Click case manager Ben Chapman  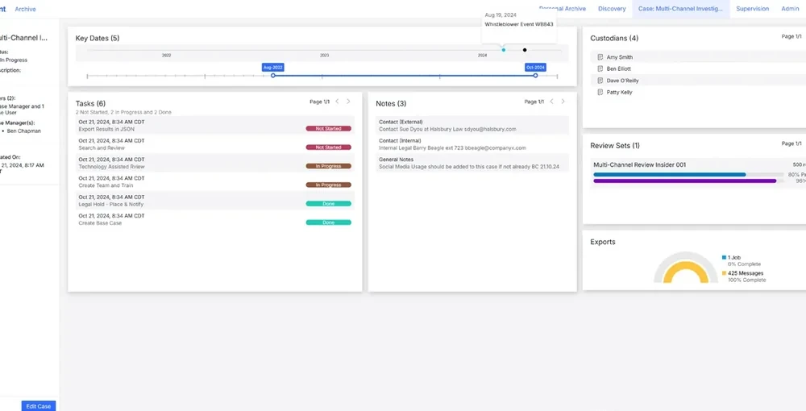coord(23,131)
